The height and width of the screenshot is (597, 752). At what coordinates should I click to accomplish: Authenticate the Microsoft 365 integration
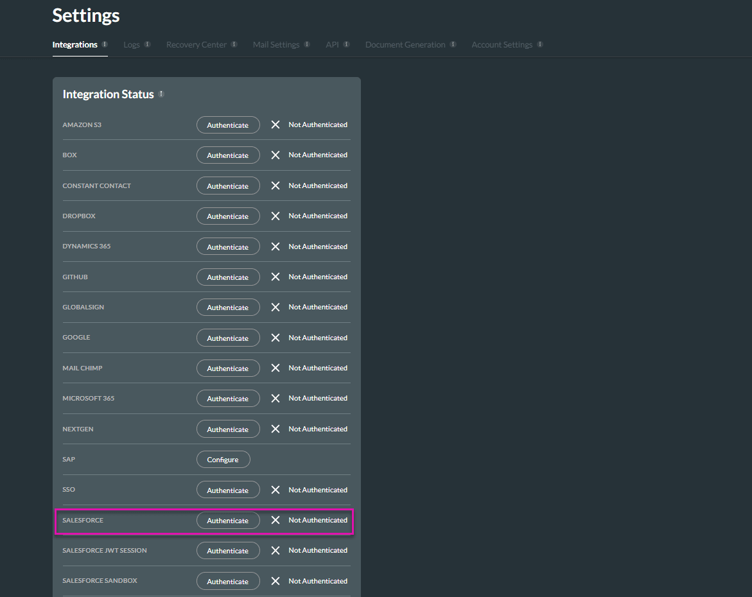pyautogui.click(x=228, y=398)
